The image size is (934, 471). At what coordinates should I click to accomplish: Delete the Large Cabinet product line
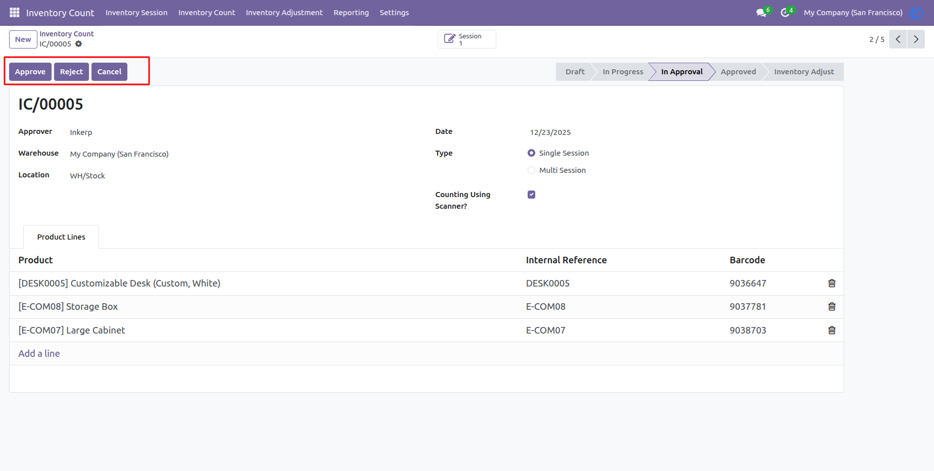[x=832, y=331]
